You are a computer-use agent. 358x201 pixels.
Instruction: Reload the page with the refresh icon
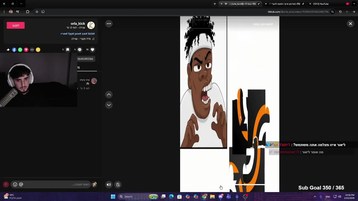pos(340,12)
